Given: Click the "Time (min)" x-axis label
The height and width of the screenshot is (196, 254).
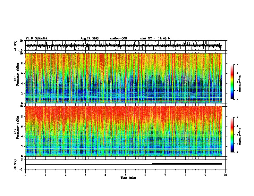Looking at the screenshot, I should [128, 178].
